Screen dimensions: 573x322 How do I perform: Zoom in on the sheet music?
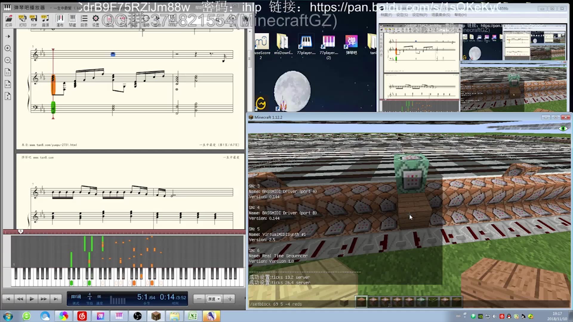tap(8, 48)
